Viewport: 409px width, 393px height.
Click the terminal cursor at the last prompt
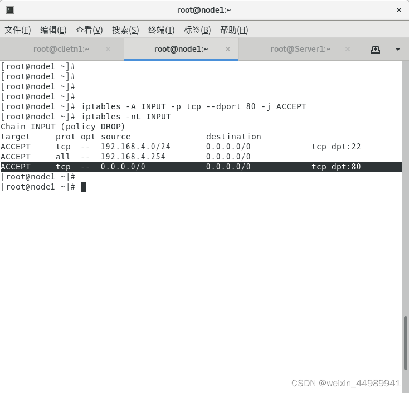pyautogui.click(x=83, y=187)
